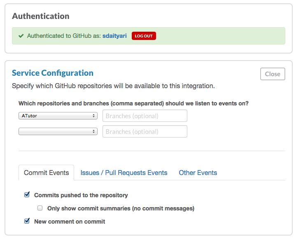Open the ATutor repository dropdown
This screenshot has width=296, height=238.
[58, 116]
